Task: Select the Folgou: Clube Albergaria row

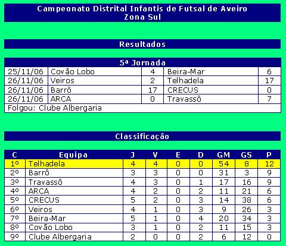Action: pyautogui.click(x=142, y=108)
